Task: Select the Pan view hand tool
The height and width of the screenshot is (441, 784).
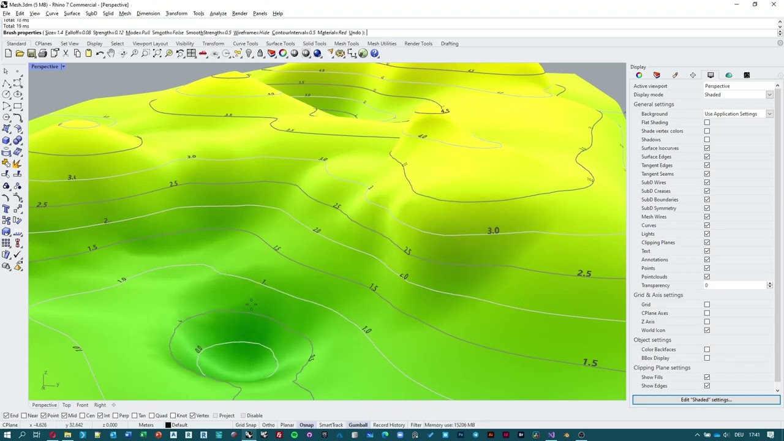Action: [111, 54]
